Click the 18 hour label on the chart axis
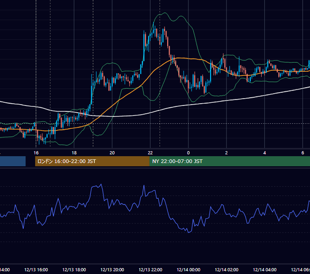Viewport: 310px width, 274px height. point(74,153)
